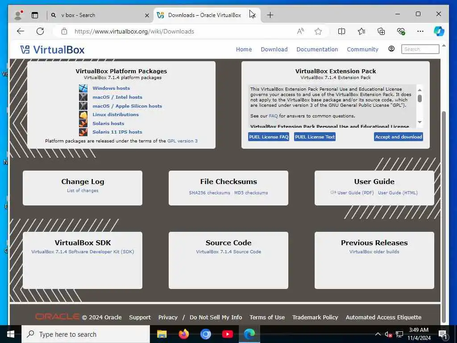Open the Terms of Use footer link

pyautogui.click(x=267, y=318)
